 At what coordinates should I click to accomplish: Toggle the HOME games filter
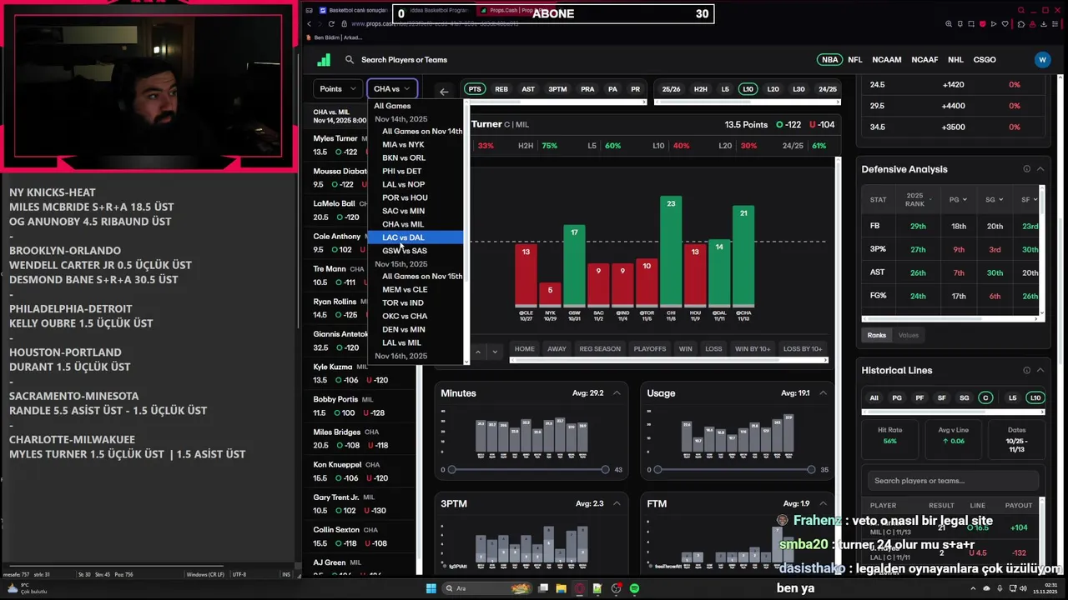(525, 348)
